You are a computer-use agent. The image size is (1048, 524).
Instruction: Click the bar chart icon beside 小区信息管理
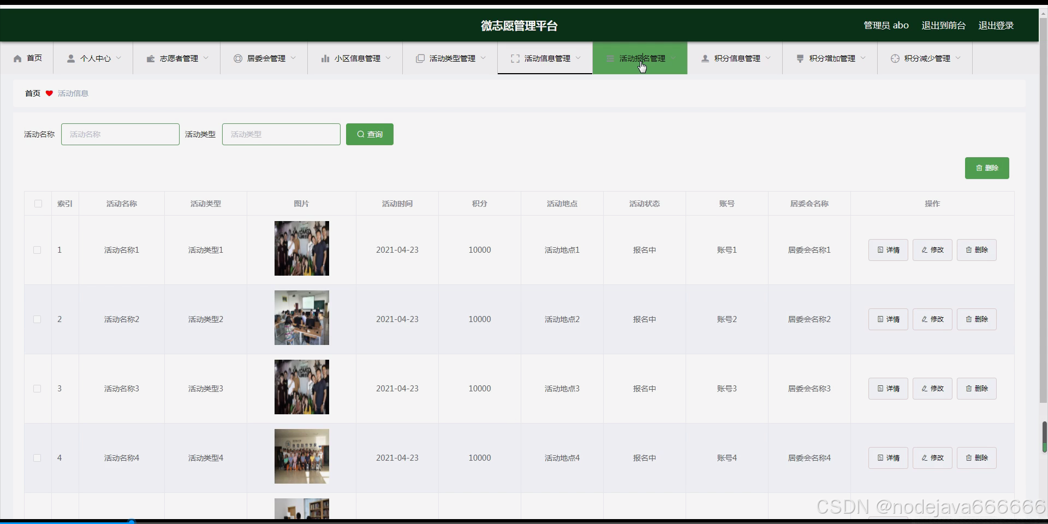pos(325,58)
